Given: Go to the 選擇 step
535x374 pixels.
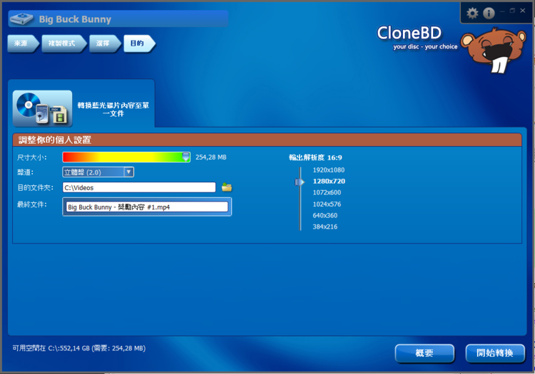Looking at the screenshot, I should (105, 43).
